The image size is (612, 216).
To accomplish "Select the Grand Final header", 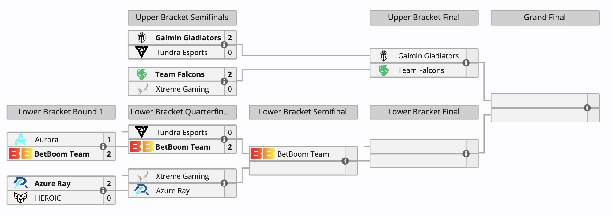I will (x=545, y=18).
